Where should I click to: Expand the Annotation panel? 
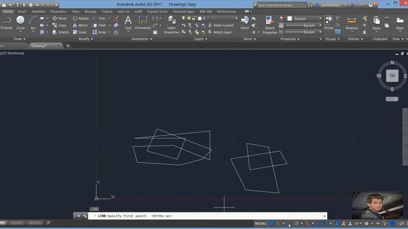[x=142, y=39]
